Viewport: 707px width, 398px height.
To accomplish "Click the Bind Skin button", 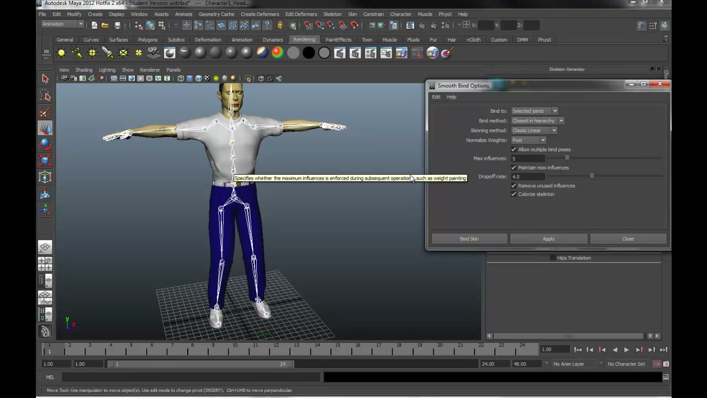I will (469, 239).
